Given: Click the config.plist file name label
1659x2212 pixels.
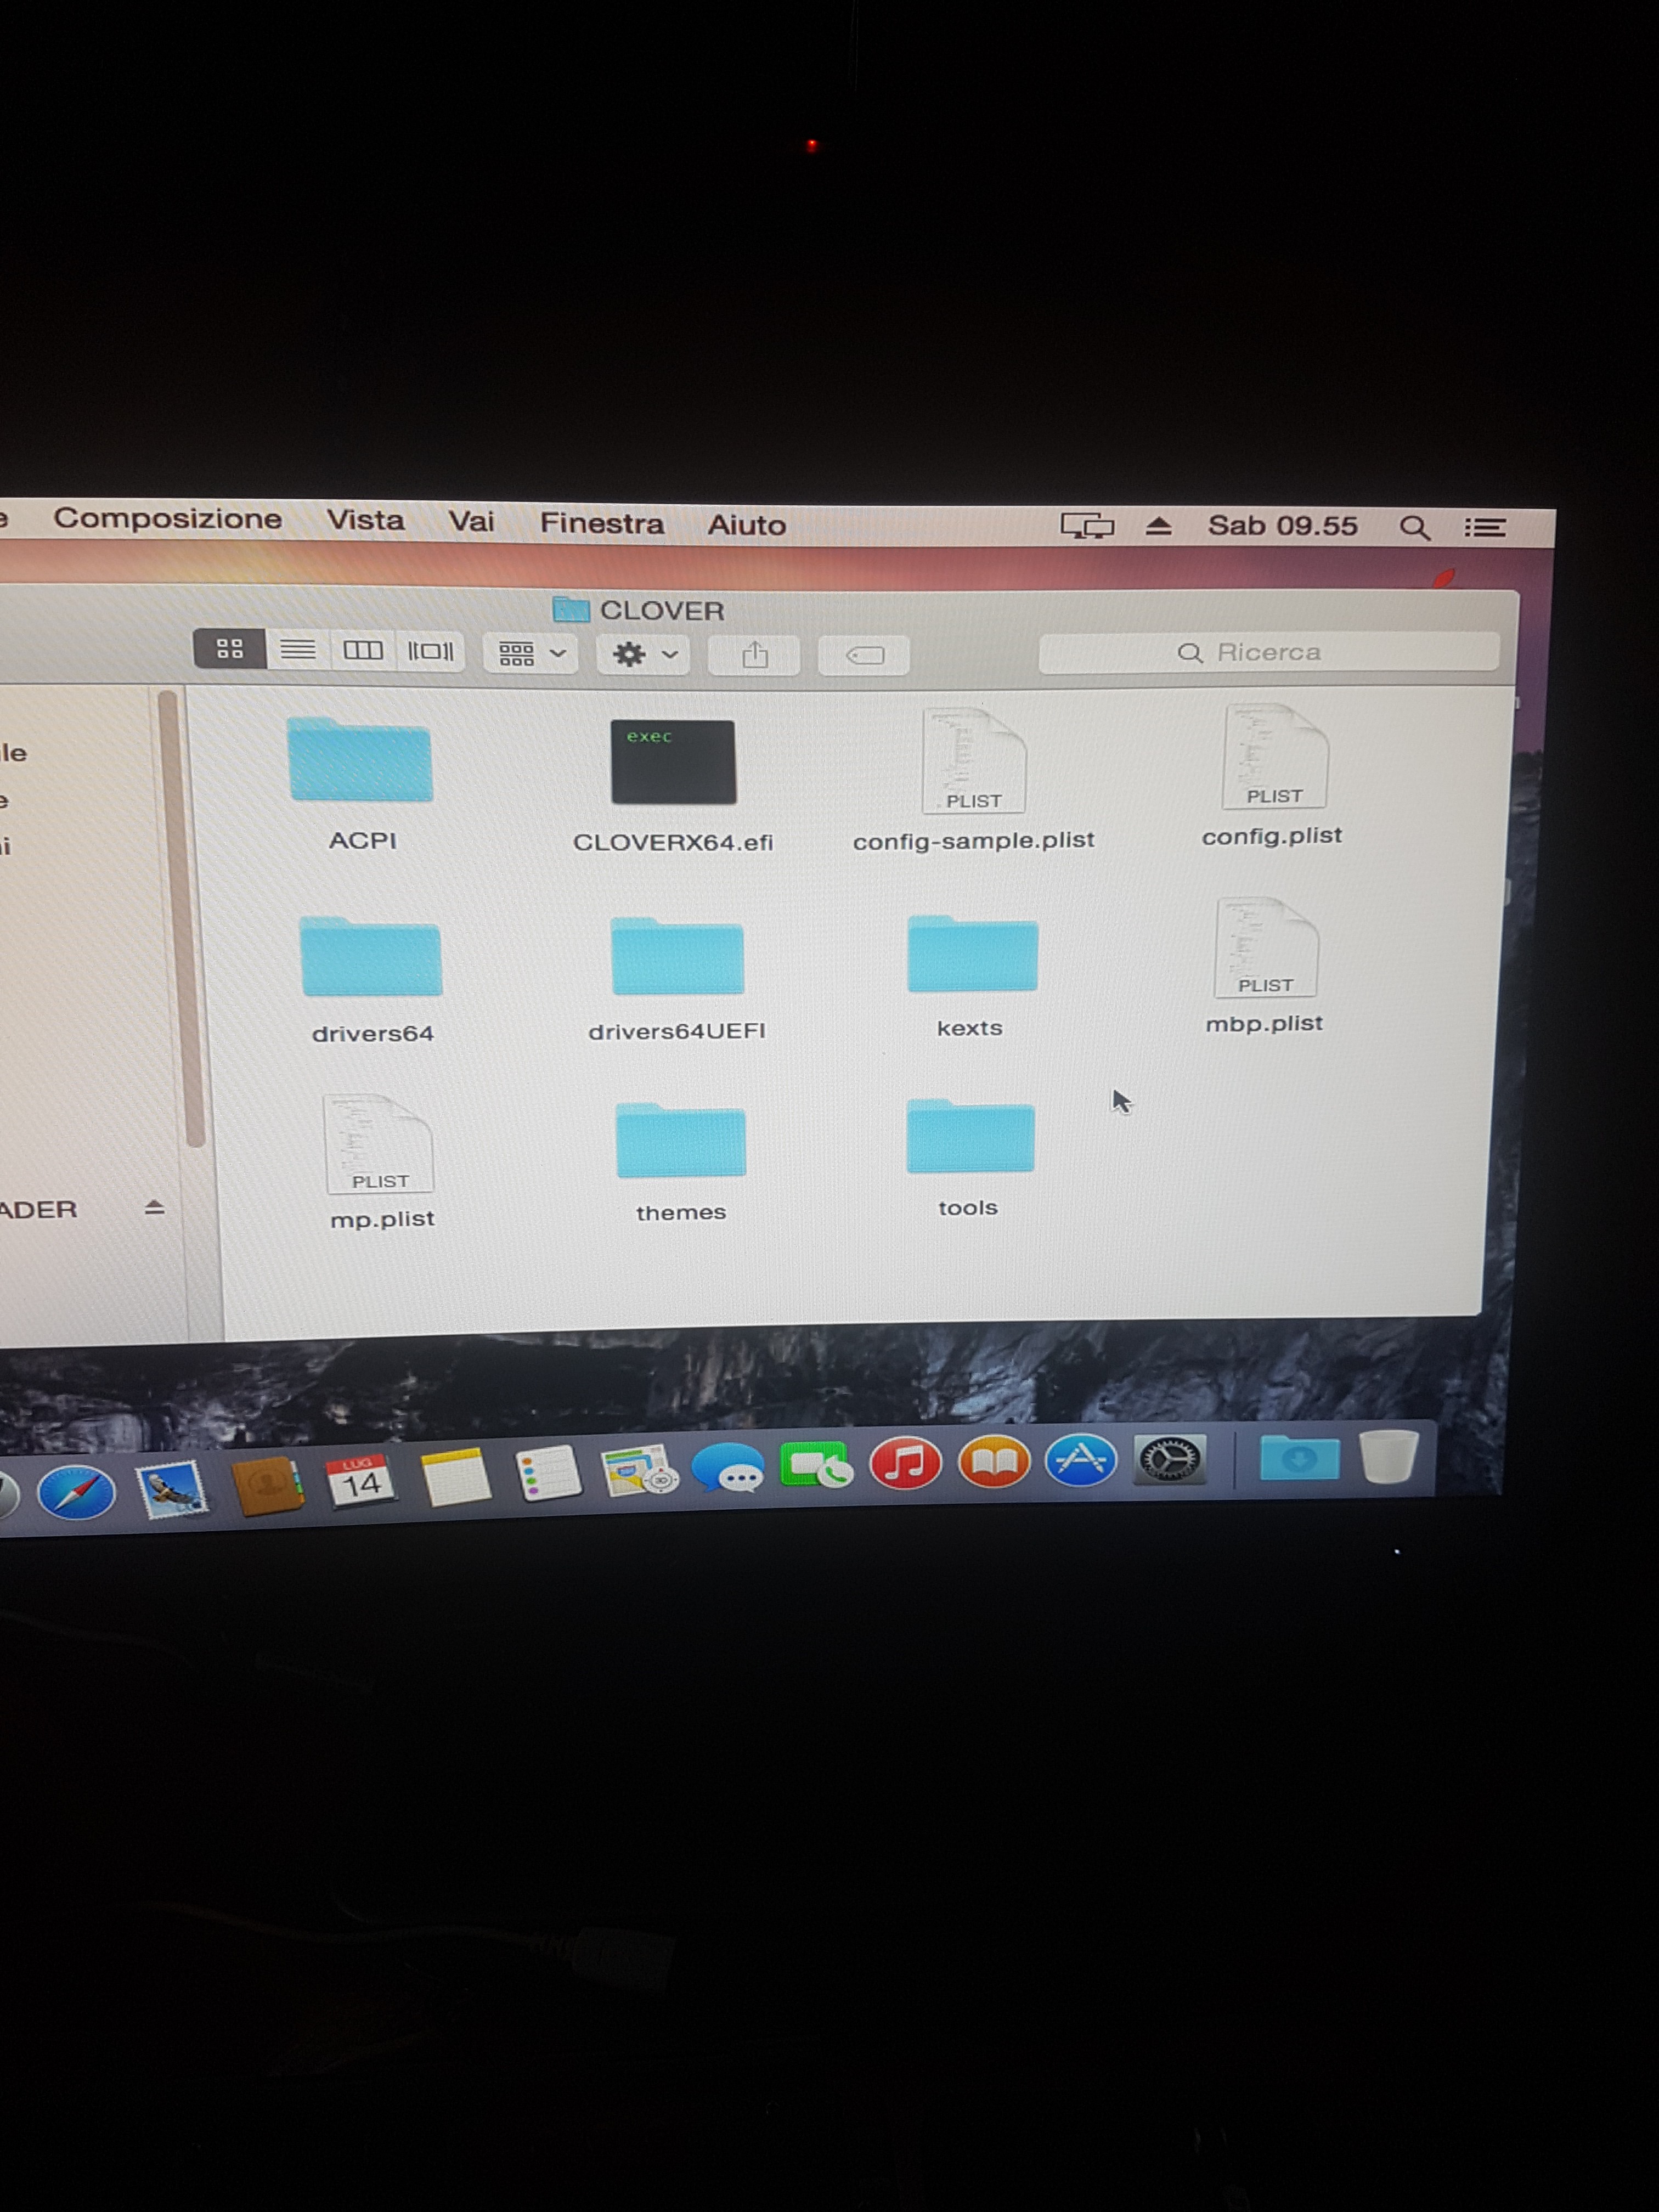Looking at the screenshot, I should pyautogui.click(x=1272, y=836).
